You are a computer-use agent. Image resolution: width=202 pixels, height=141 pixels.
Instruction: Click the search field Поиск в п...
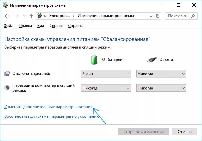181,16
